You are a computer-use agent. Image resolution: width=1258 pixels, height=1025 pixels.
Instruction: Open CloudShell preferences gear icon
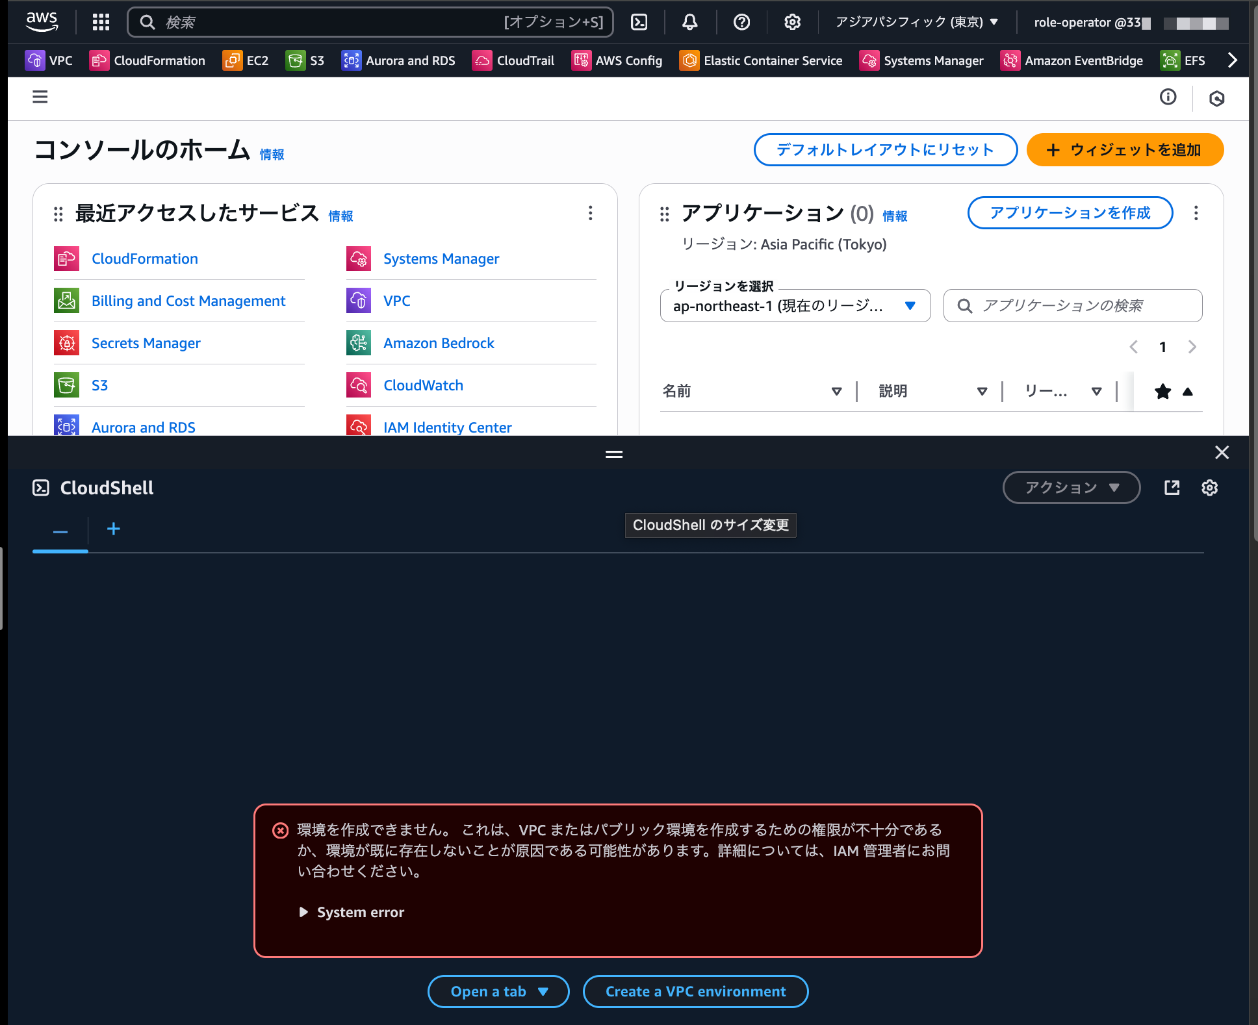(1209, 488)
